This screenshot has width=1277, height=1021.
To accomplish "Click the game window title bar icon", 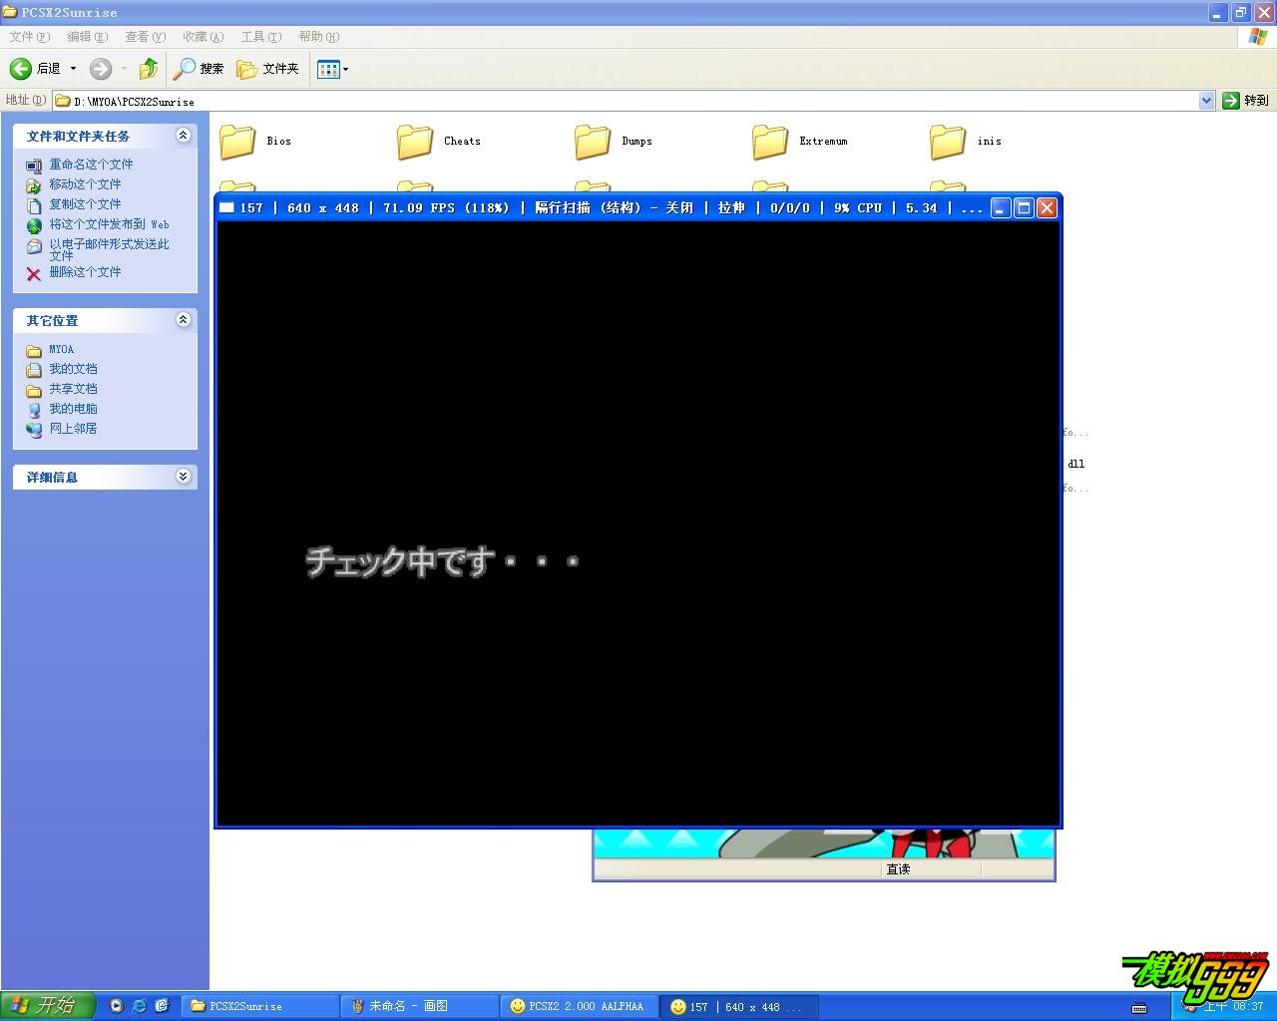I will coord(226,207).
